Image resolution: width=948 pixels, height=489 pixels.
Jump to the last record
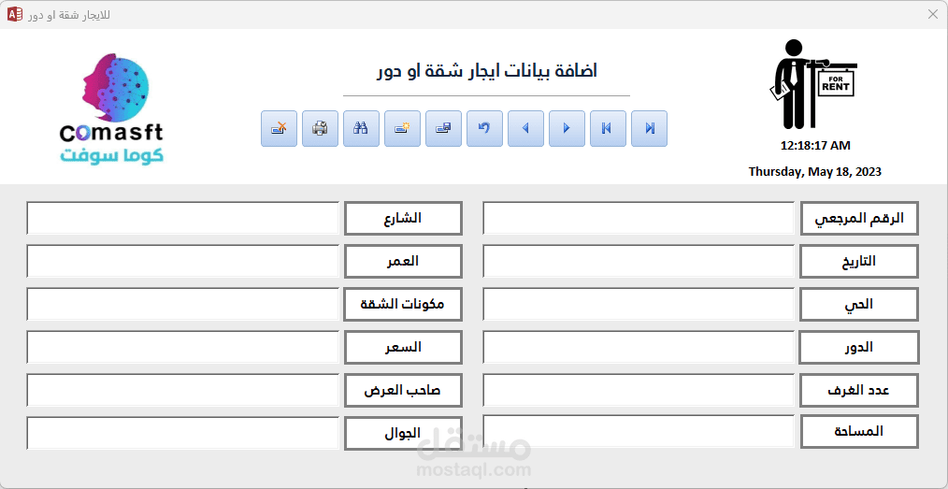coord(649,129)
